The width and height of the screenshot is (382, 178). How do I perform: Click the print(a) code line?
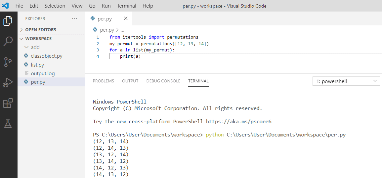pos(130,56)
